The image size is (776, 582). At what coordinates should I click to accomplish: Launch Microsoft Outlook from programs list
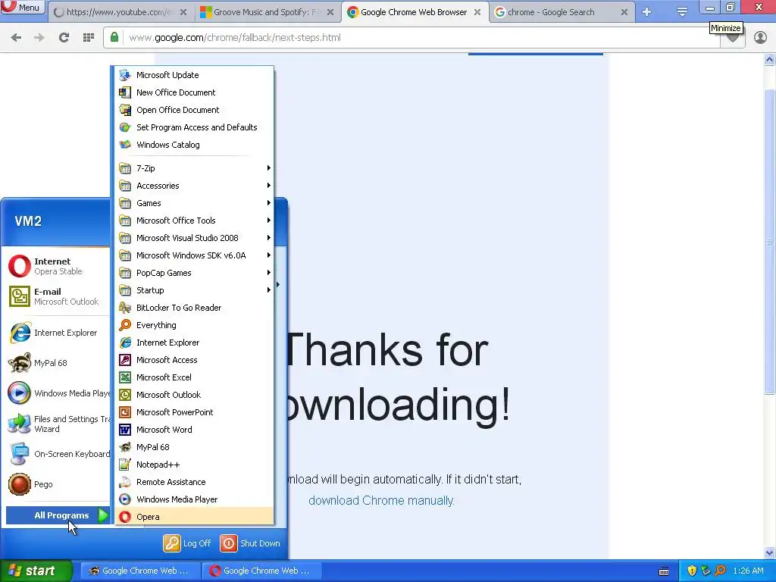[x=194, y=394]
